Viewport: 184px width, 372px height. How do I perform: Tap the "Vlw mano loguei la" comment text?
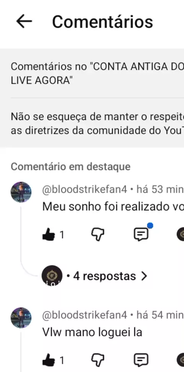click(x=92, y=332)
